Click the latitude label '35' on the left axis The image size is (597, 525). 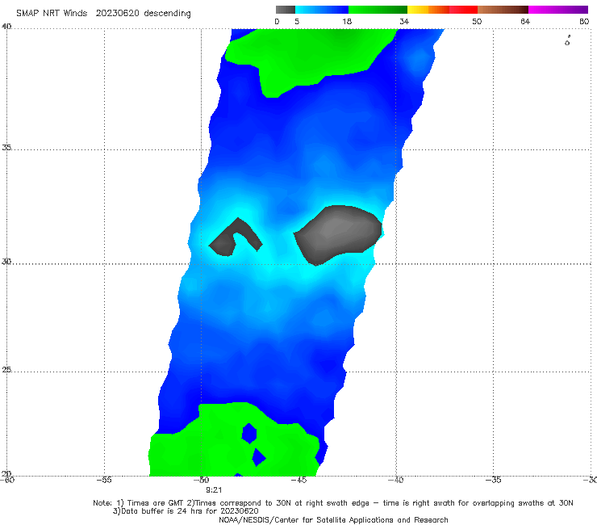pyautogui.click(x=6, y=147)
